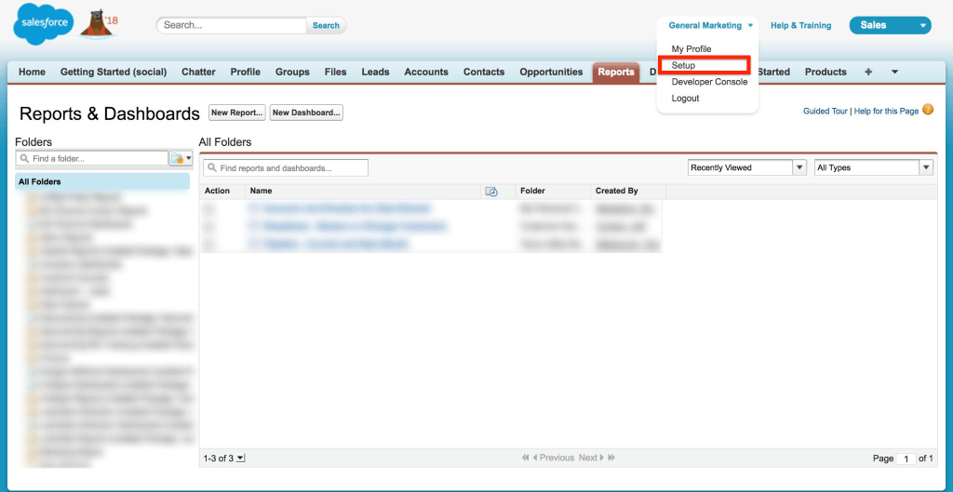Image resolution: width=953 pixels, height=492 pixels.
Task: Select Setup from the user menu
Action: click(683, 66)
